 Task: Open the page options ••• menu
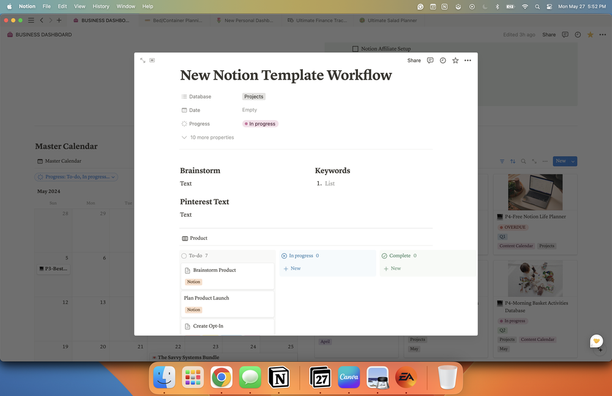click(x=468, y=60)
